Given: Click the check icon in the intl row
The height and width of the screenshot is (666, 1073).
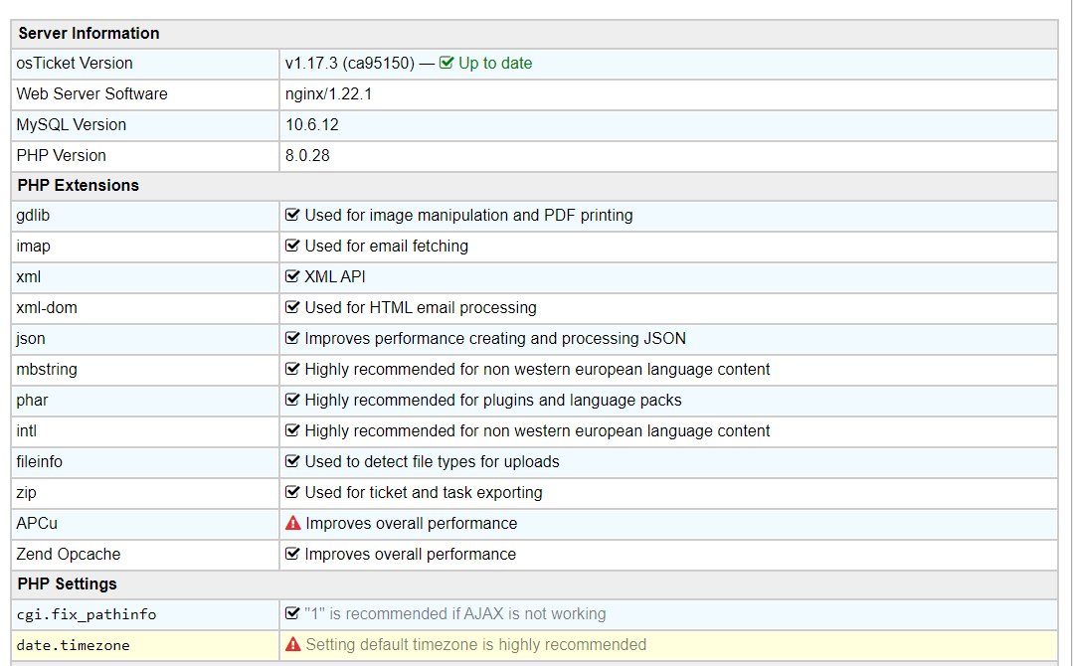Looking at the screenshot, I should click(292, 430).
